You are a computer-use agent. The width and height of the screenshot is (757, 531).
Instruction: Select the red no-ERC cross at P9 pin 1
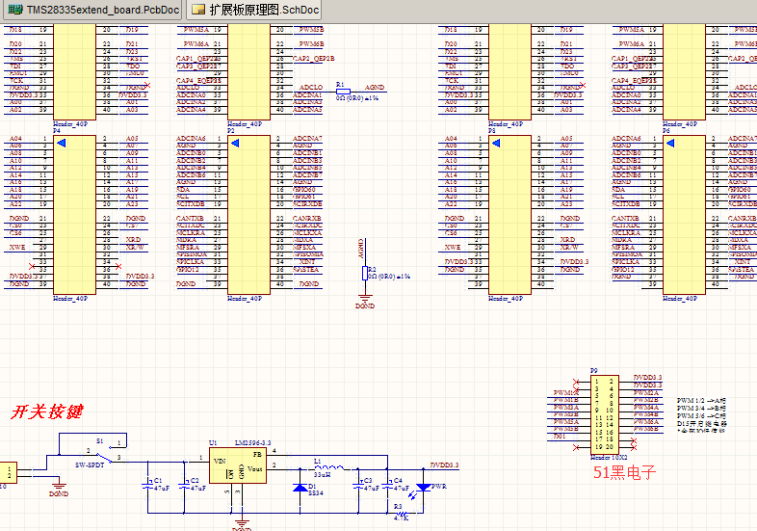(576, 383)
